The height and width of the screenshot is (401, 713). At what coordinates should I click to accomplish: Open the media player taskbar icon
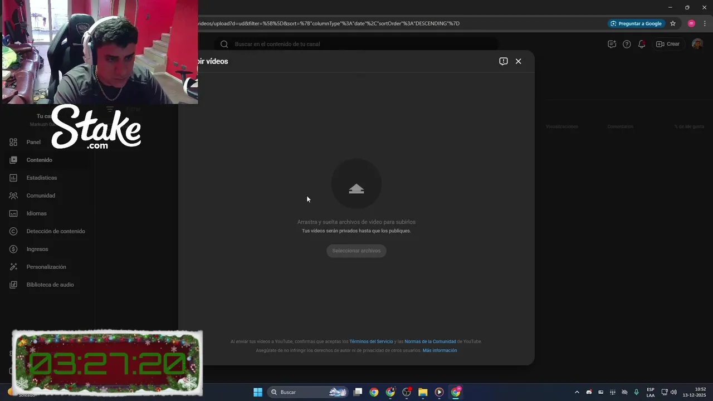(x=439, y=392)
